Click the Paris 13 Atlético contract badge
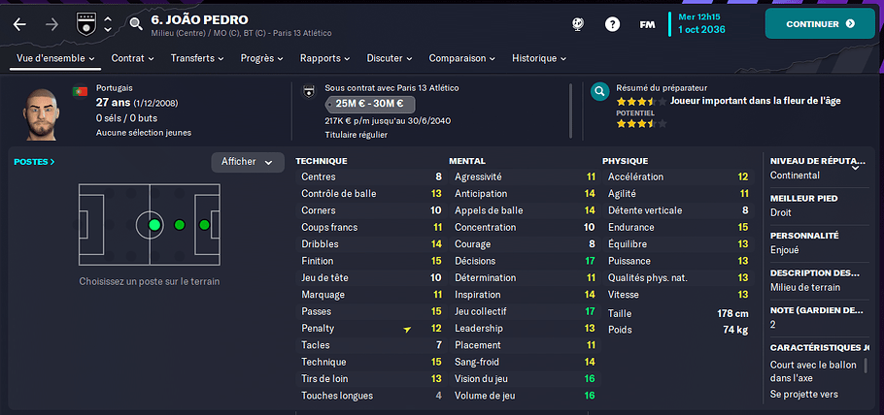 tap(308, 90)
